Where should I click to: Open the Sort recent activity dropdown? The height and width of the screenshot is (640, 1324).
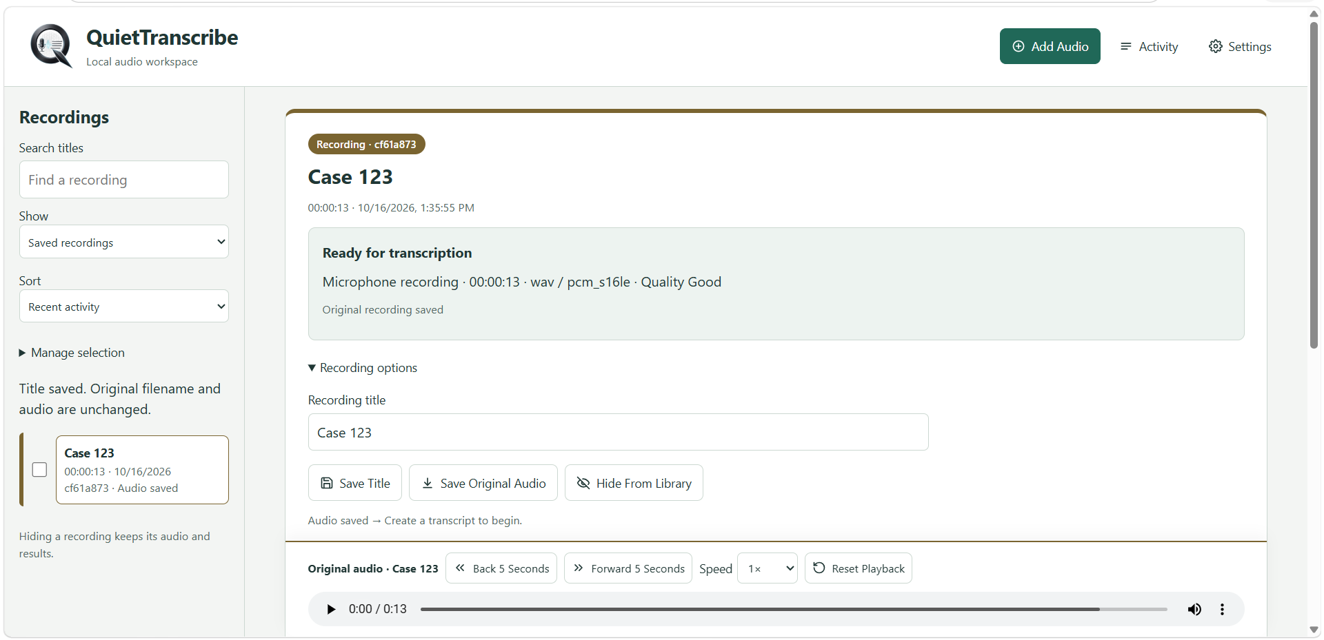(124, 306)
